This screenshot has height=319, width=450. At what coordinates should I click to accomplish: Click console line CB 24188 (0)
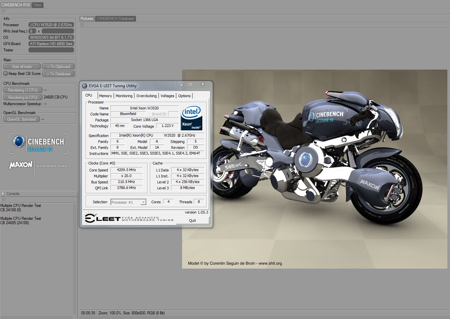pos(11,210)
